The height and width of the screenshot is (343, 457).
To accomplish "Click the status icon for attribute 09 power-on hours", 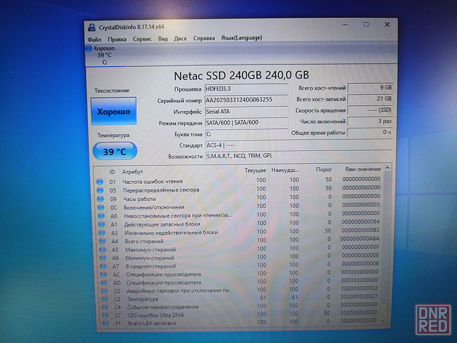I will point(100,198).
